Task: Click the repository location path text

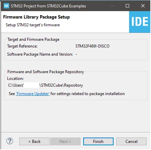Action: pos(46,85)
